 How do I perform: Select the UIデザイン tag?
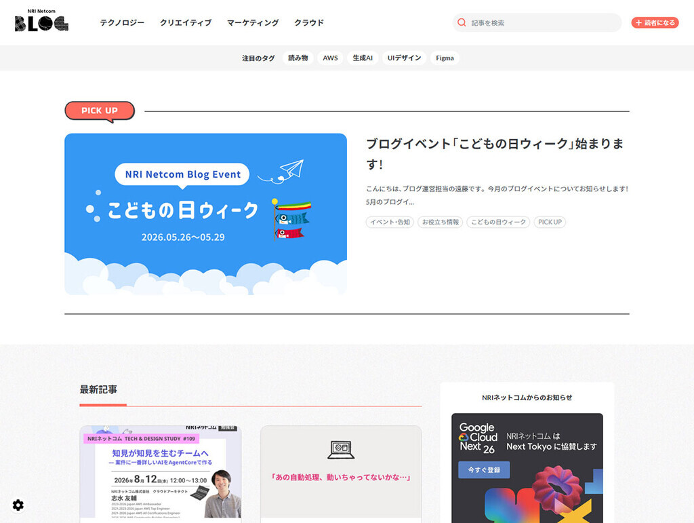[x=404, y=58]
